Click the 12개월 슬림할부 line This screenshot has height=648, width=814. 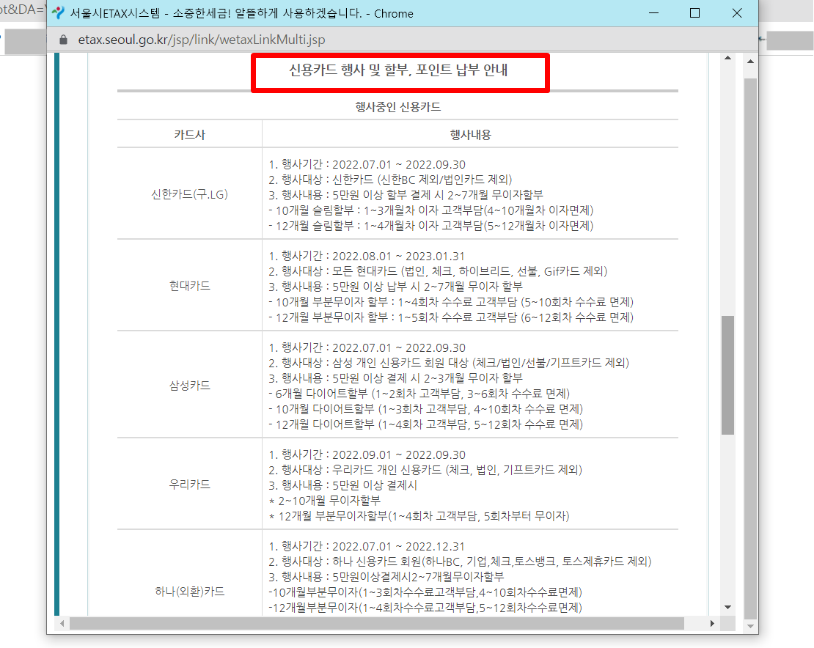coord(431,226)
